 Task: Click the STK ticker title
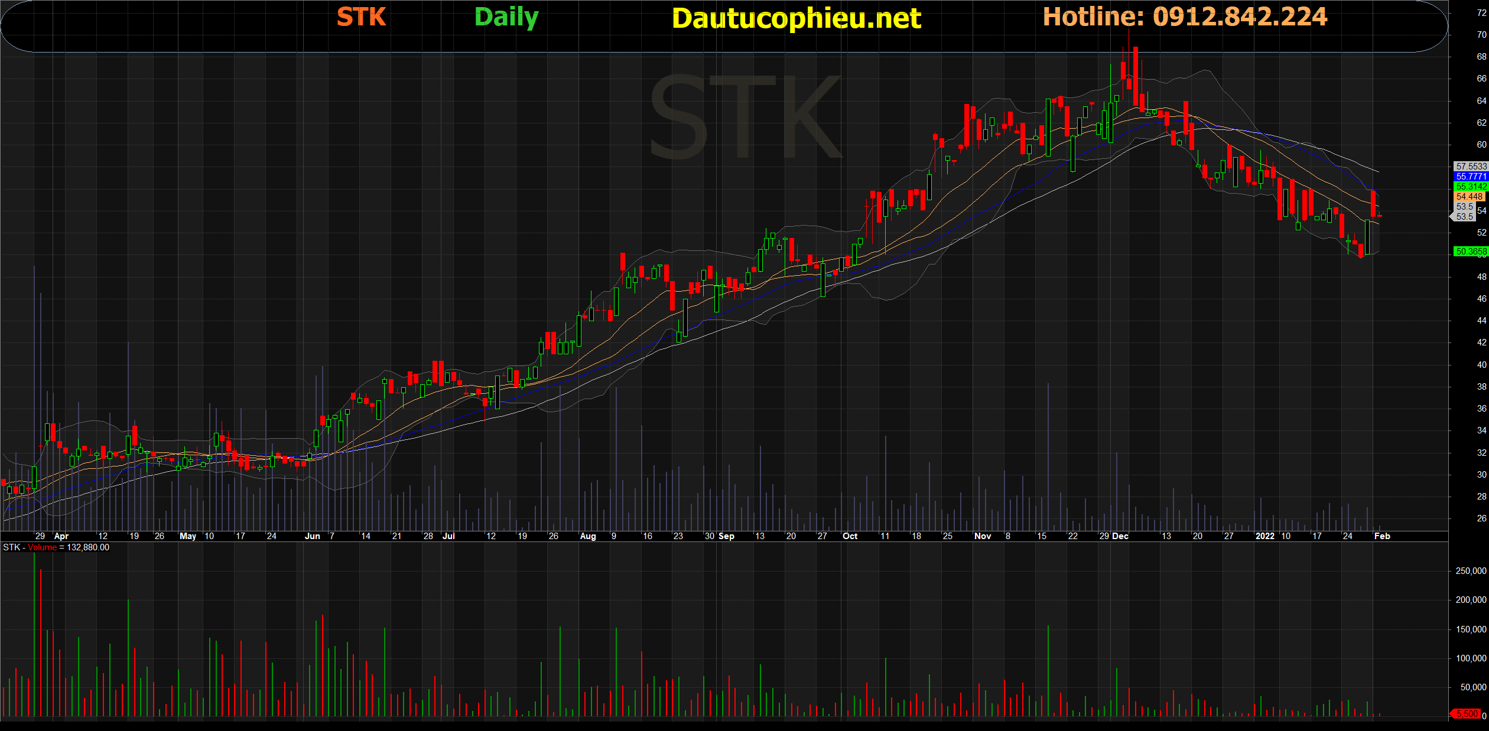point(361,17)
